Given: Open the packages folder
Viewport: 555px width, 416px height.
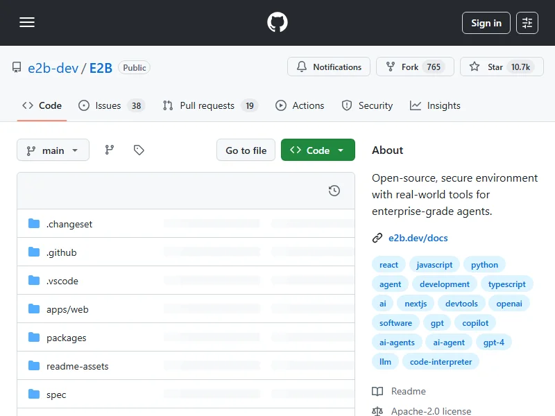Looking at the screenshot, I should (67, 338).
